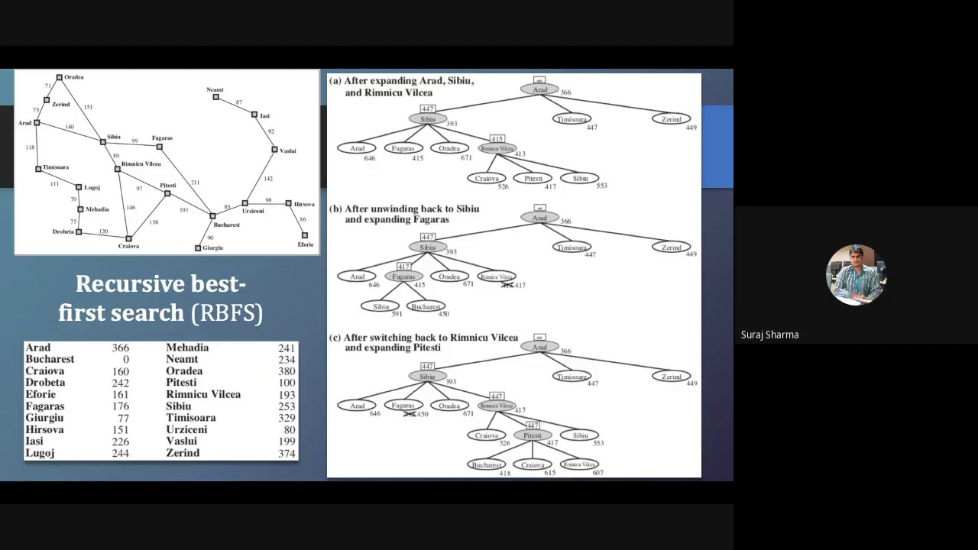
Task: Click 'Eforie' entry in the heuristic table
Action: pyautogui.click(x=40, y=394)
